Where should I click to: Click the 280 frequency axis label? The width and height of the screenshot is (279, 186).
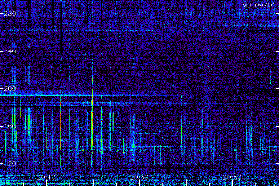click(x=10, y=14)
